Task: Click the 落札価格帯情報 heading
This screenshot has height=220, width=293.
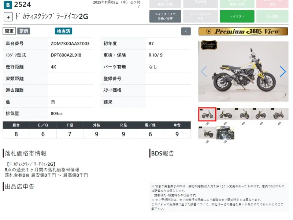Action: (x=26, y=153)
